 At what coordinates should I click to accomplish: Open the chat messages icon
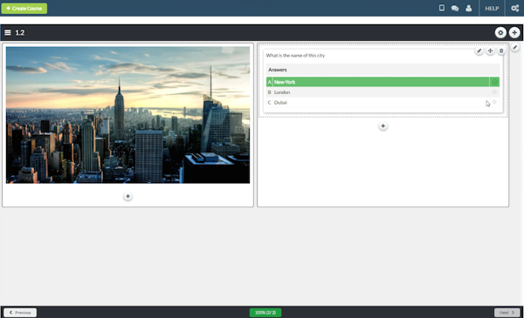[x=455, y=9]
